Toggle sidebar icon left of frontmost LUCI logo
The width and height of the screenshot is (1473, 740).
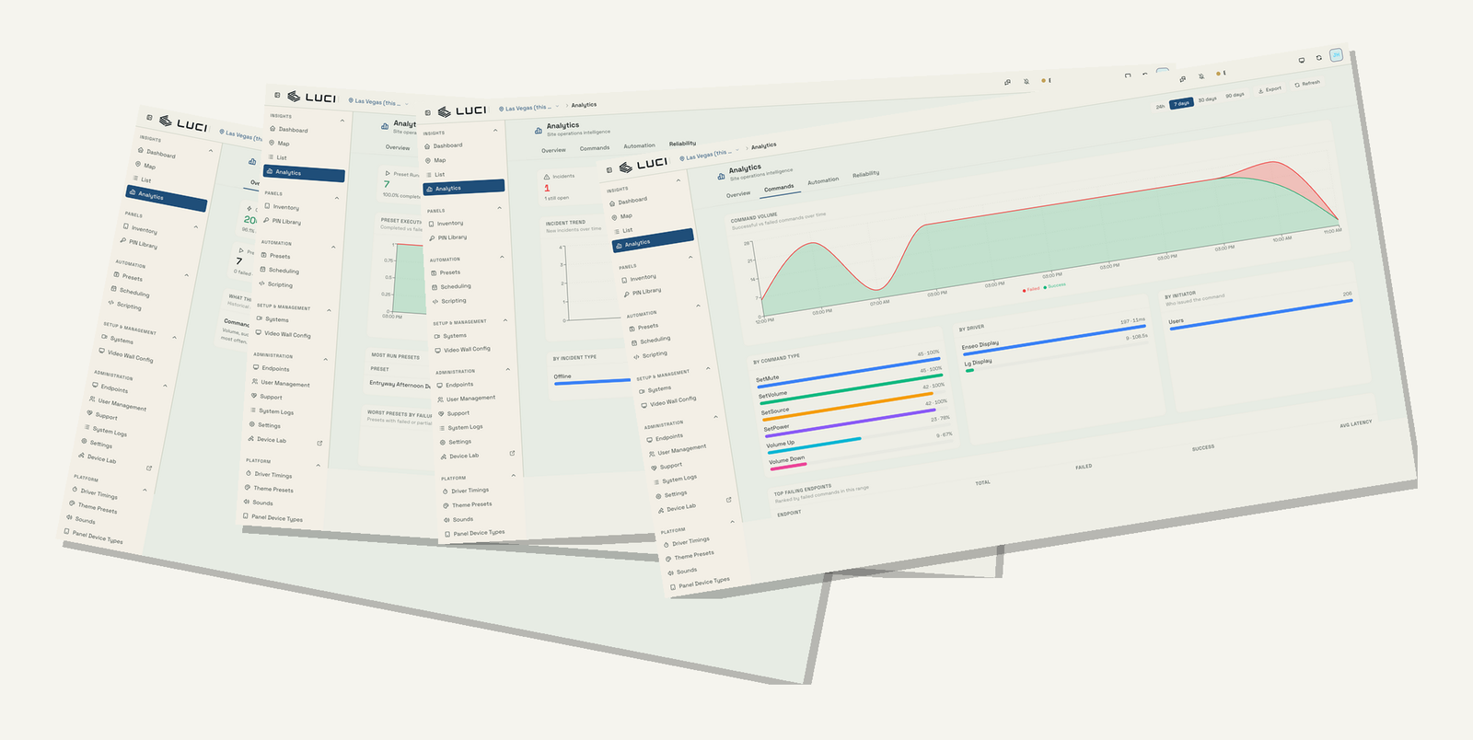609,170
